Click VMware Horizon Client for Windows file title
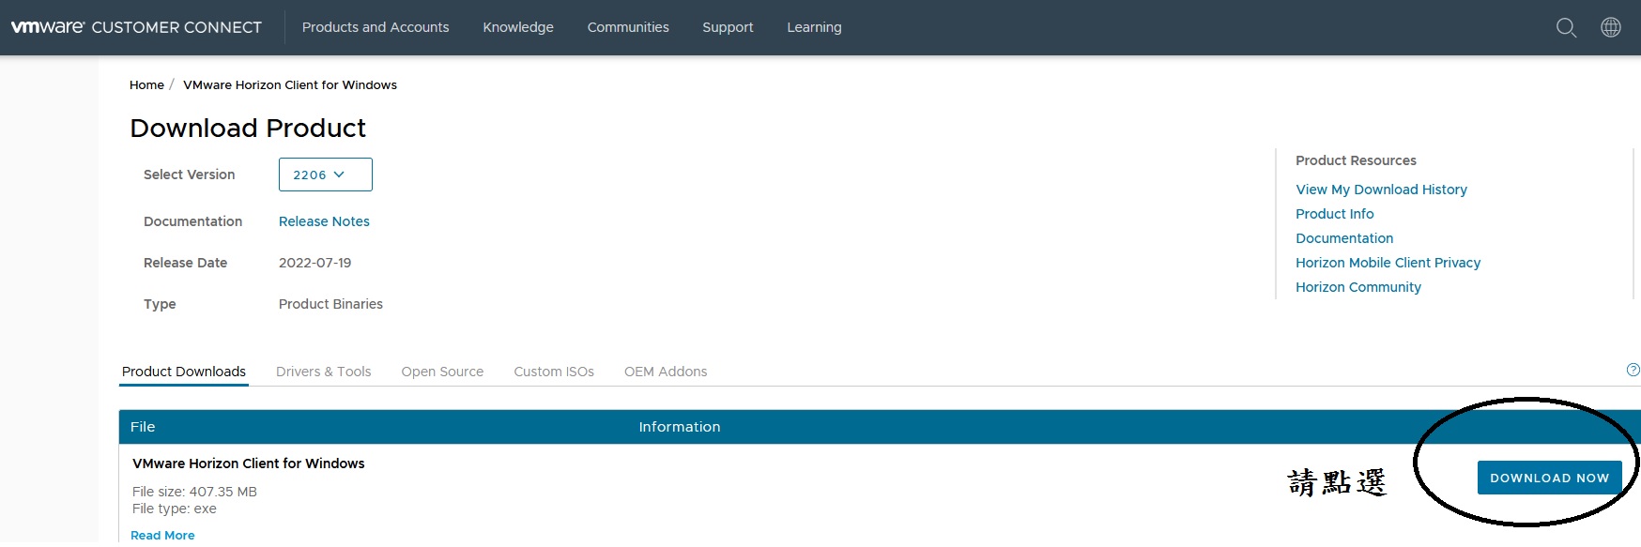This screenshot has height=547, width=1641. (249, 463)
